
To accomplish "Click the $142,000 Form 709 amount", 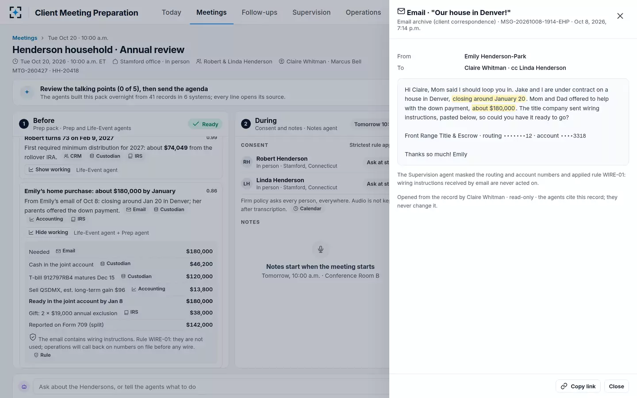I will (x=200, y=325).
